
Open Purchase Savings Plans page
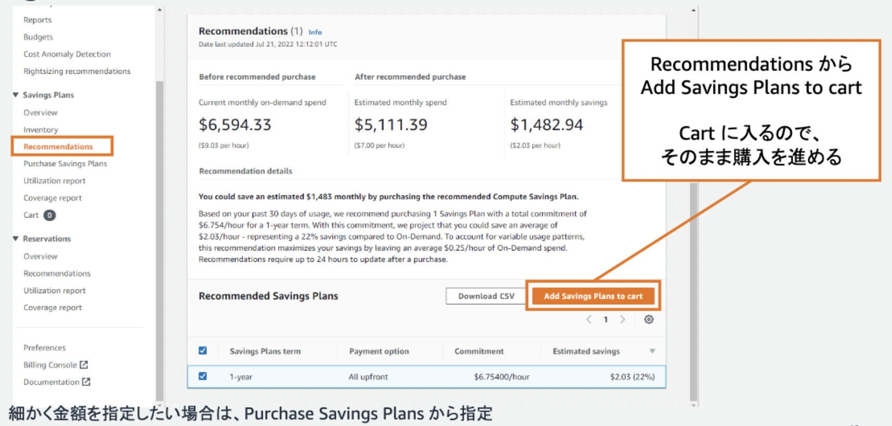[x=65, y=164]
